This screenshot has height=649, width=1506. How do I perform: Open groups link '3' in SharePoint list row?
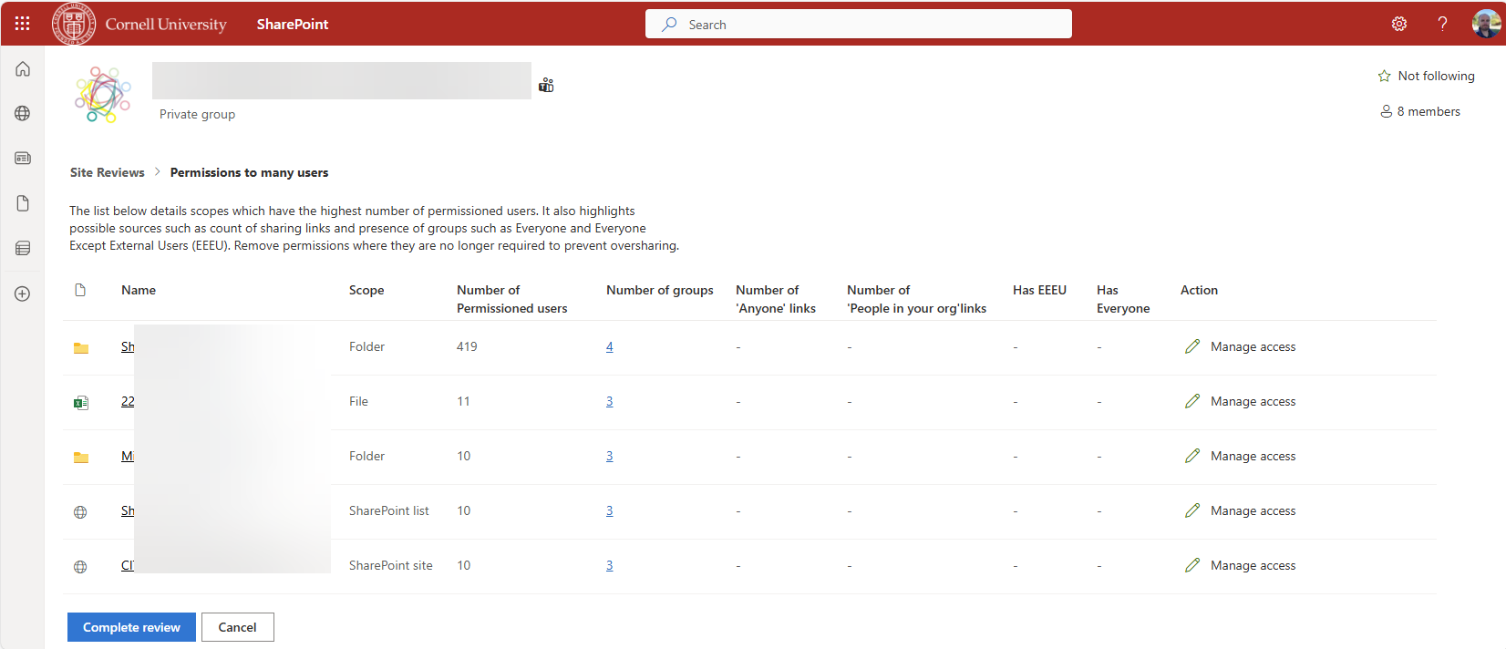tap(610, 510)
